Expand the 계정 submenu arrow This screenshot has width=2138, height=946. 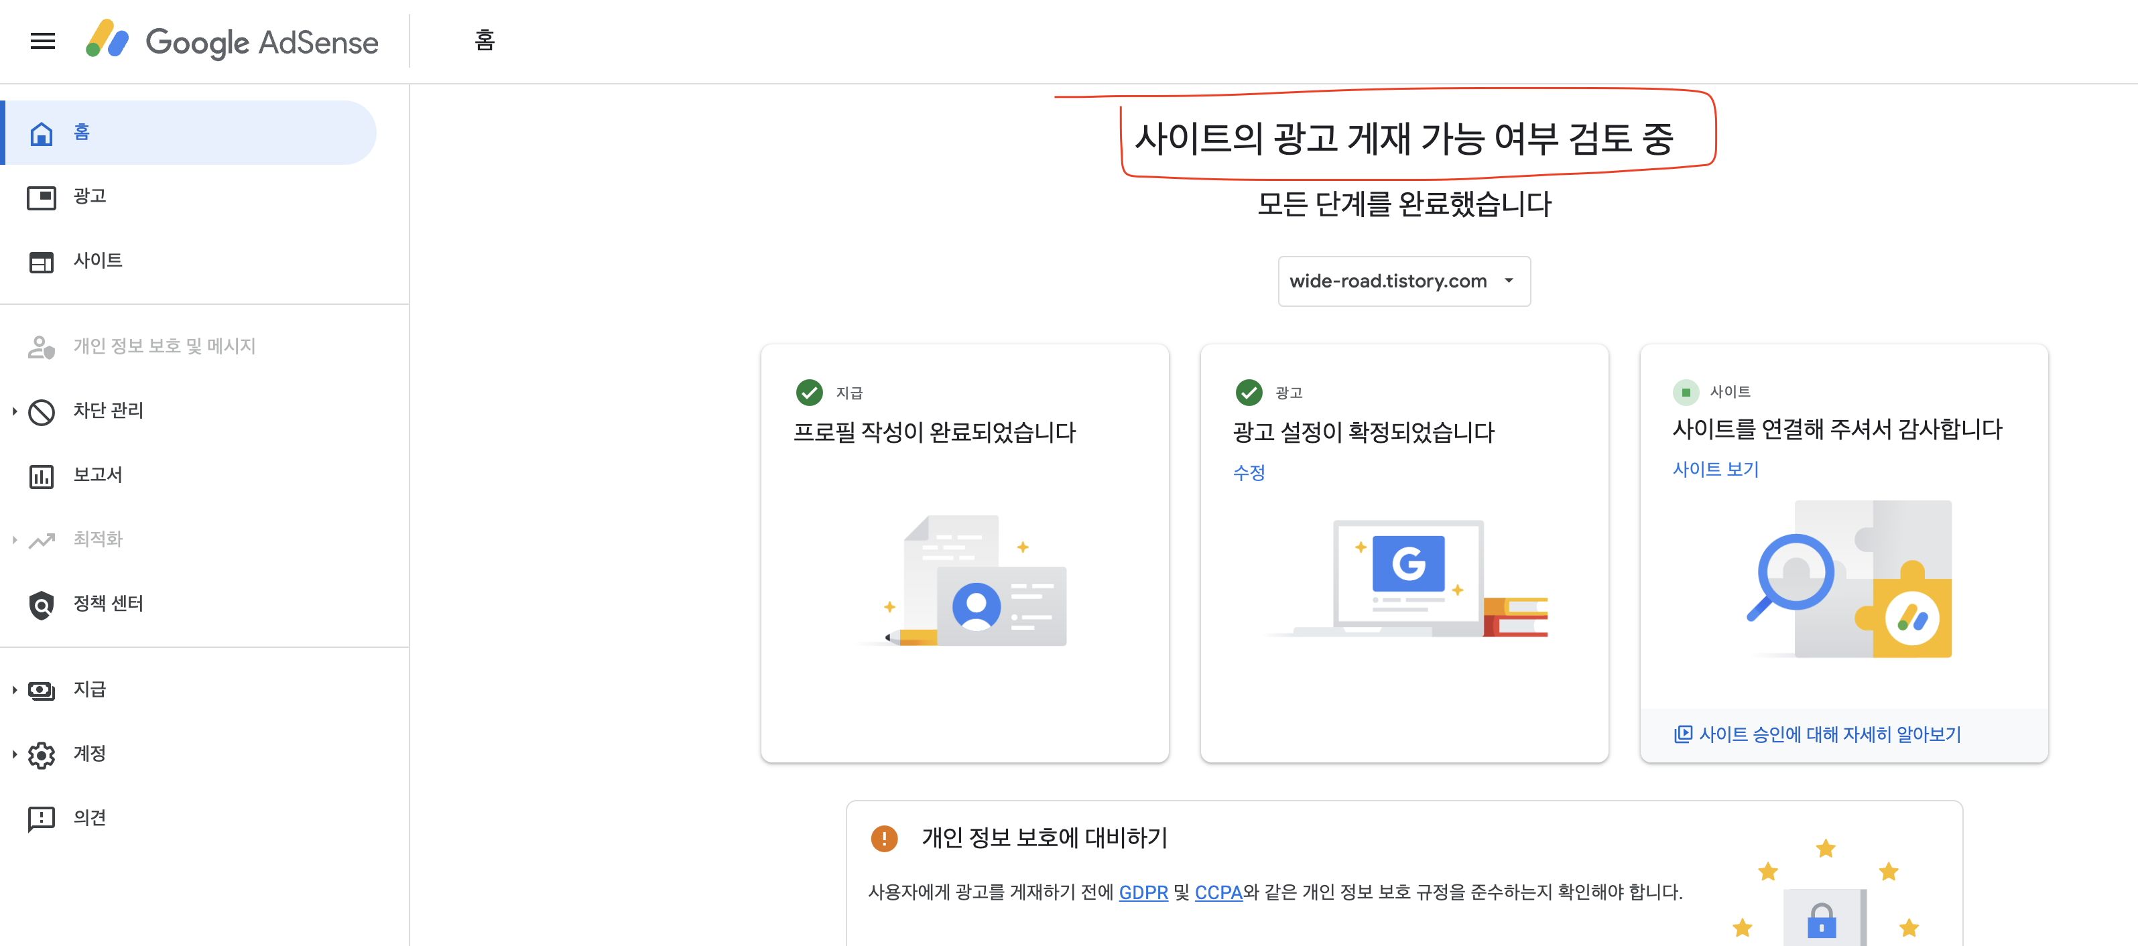pos(14,754)
